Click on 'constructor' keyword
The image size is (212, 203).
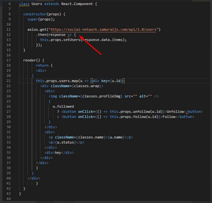(35, 14)
